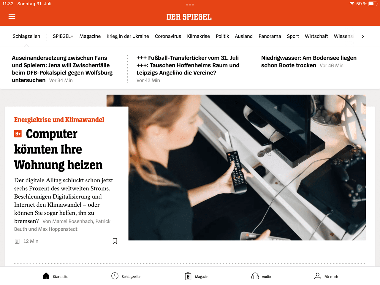Tap the Startseite home icon

pyautogui.click(x=46, y=276)
